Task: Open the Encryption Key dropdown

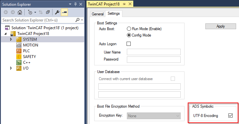Action: coord(154,116)
